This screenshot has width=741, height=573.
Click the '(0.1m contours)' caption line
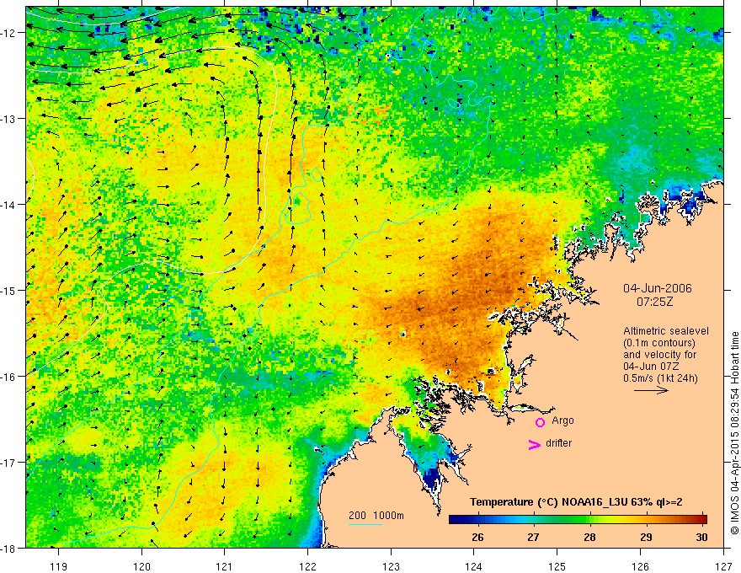tap(659, 343)
